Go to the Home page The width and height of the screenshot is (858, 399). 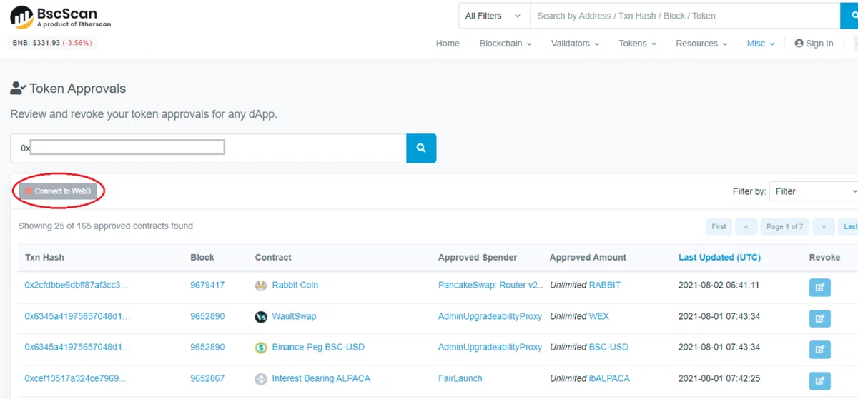click(448, 44)
